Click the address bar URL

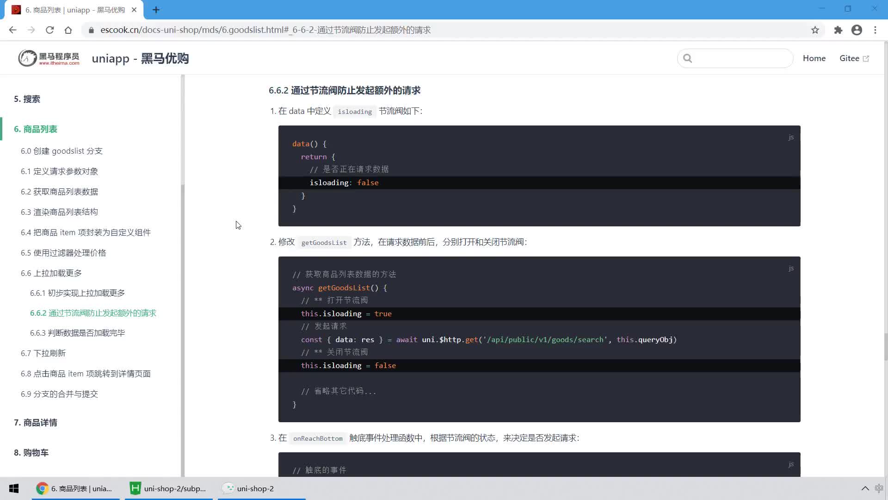tap(265, 30)
